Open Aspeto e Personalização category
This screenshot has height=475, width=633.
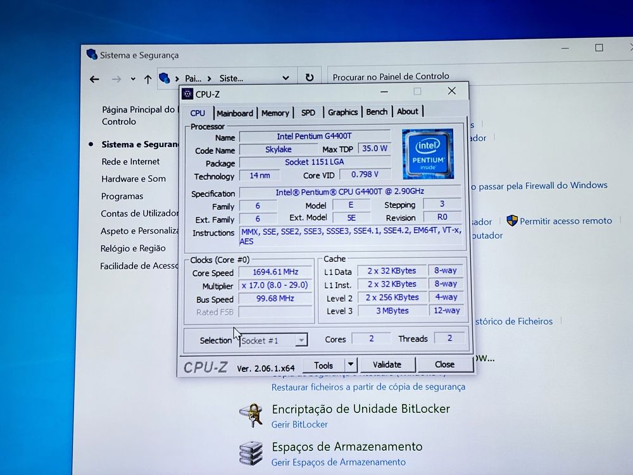pos(139,231)
